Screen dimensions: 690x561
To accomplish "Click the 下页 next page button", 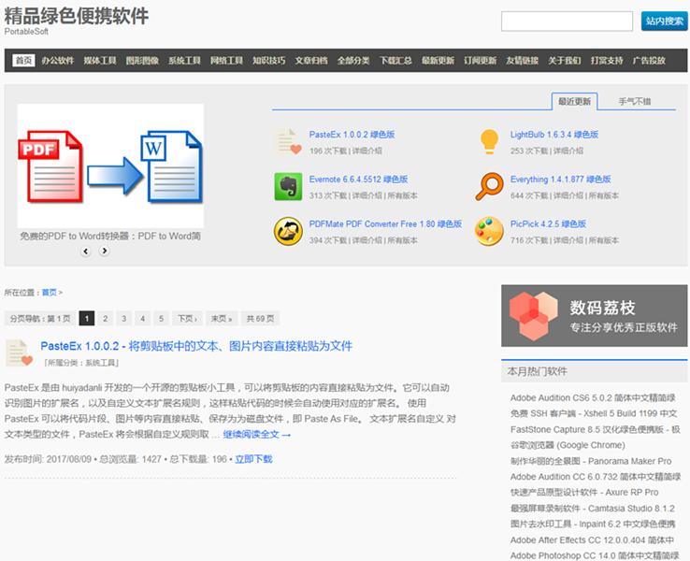I will [187, 319].
